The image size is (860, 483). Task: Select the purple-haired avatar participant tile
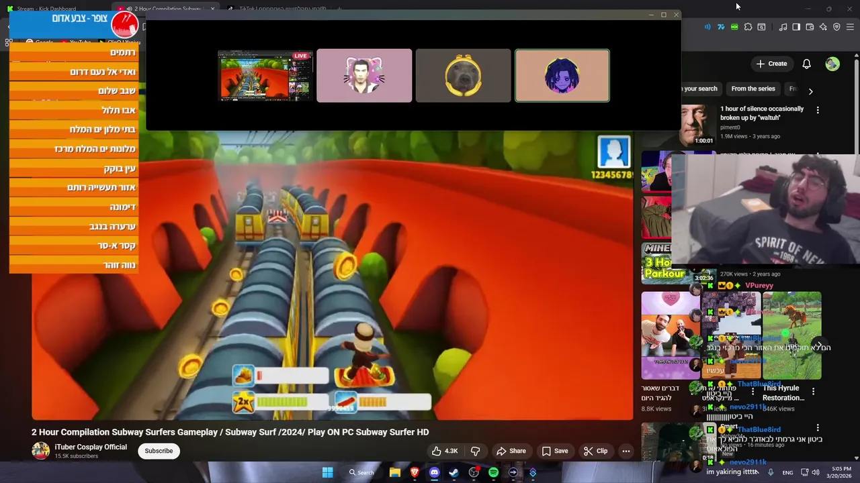point(562,76)
